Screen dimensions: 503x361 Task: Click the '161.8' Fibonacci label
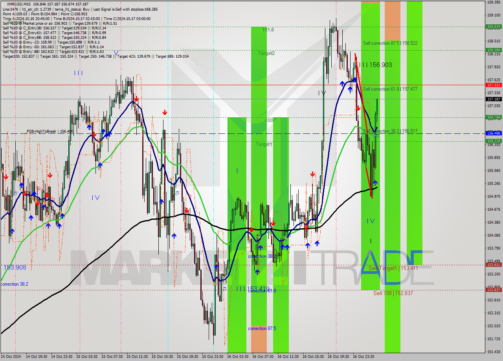[x=268, y=29]
